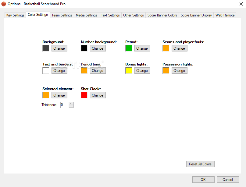Click the white Text and borders swatch
The height and width of the screenshot is (187, 246).
[46, 70]
